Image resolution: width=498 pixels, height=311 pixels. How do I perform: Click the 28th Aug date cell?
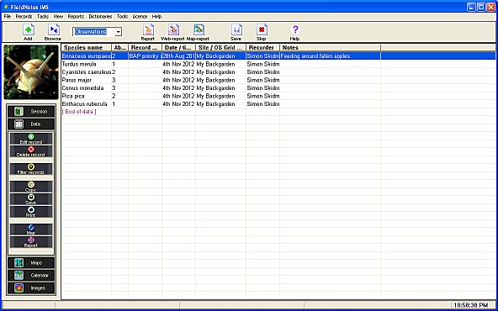pyautogui.click(x=179, y=55)
